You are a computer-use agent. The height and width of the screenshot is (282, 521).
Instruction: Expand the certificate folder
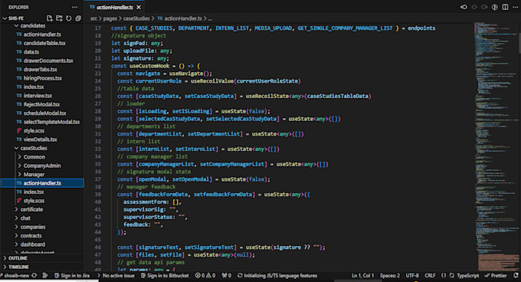point(16,209)
